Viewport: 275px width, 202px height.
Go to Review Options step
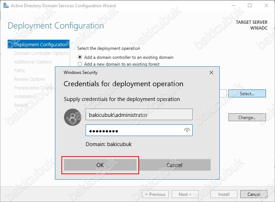(30, 79)
